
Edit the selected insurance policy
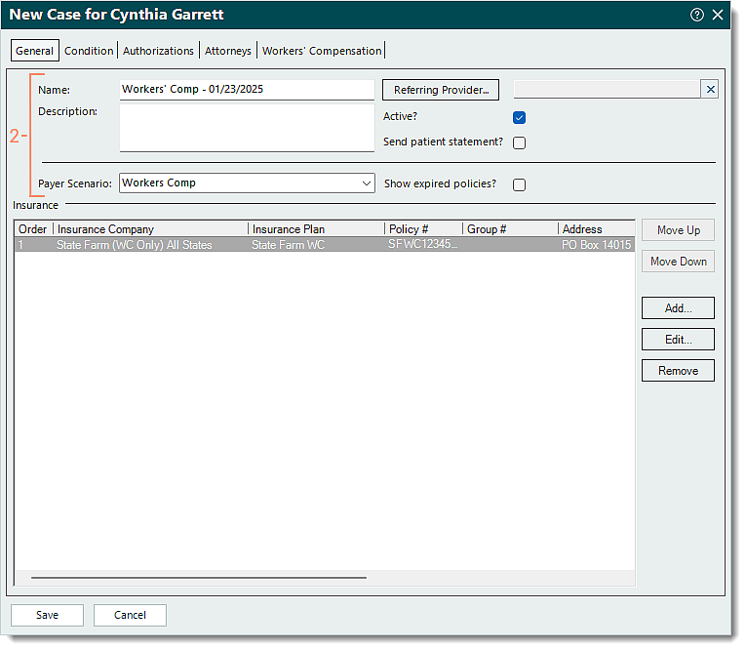click(678, 340)
